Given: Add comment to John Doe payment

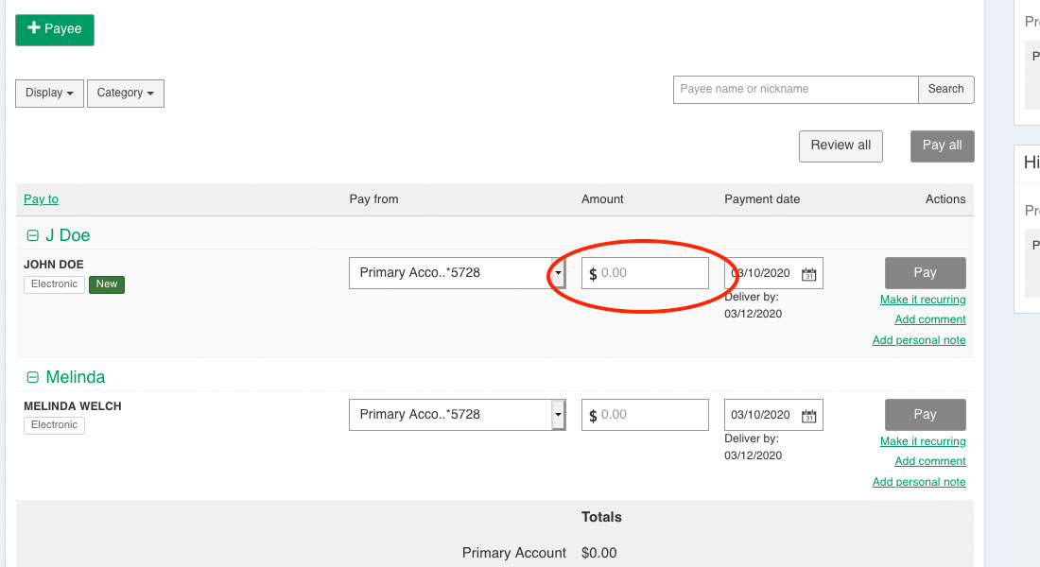Looking at the screenshot, I should [x=930, y=319].
